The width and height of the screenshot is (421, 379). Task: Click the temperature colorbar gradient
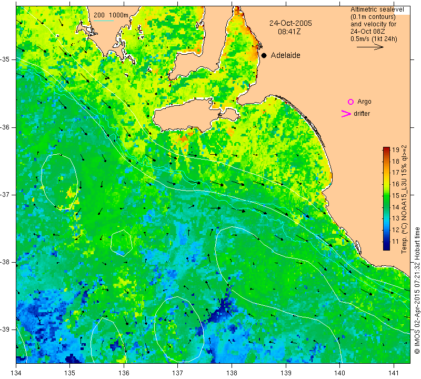[x=386, y=198]
